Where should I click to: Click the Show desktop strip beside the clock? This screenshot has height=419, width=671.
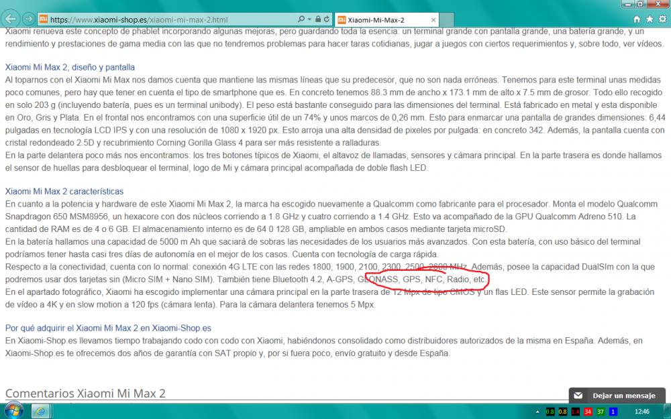(668, 412)
